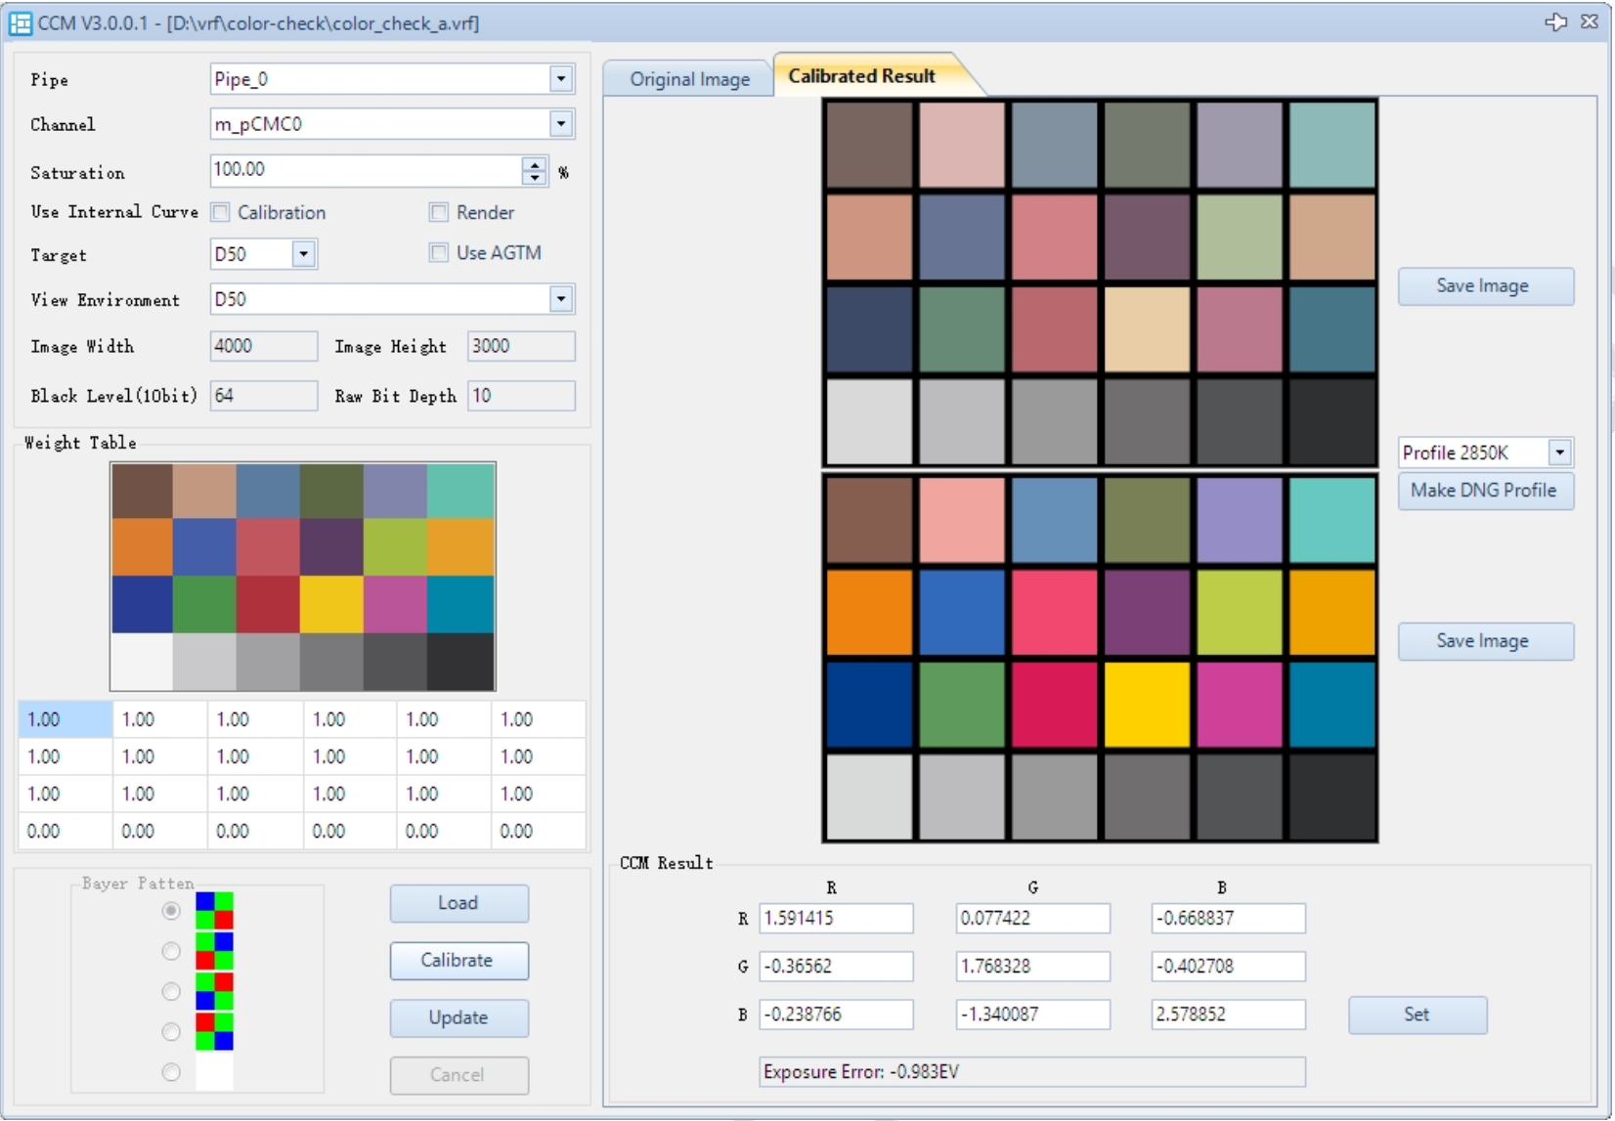
Task: Tick the Render checkbox
Action: click(x=439, y=212)
